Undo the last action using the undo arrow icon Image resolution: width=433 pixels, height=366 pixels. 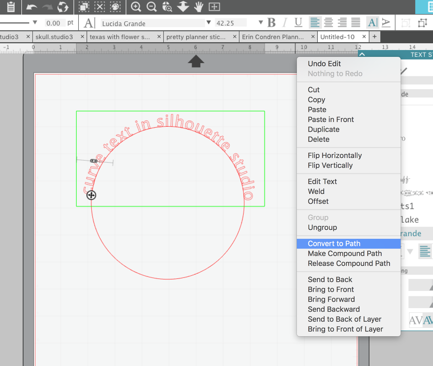click(31, 7)
